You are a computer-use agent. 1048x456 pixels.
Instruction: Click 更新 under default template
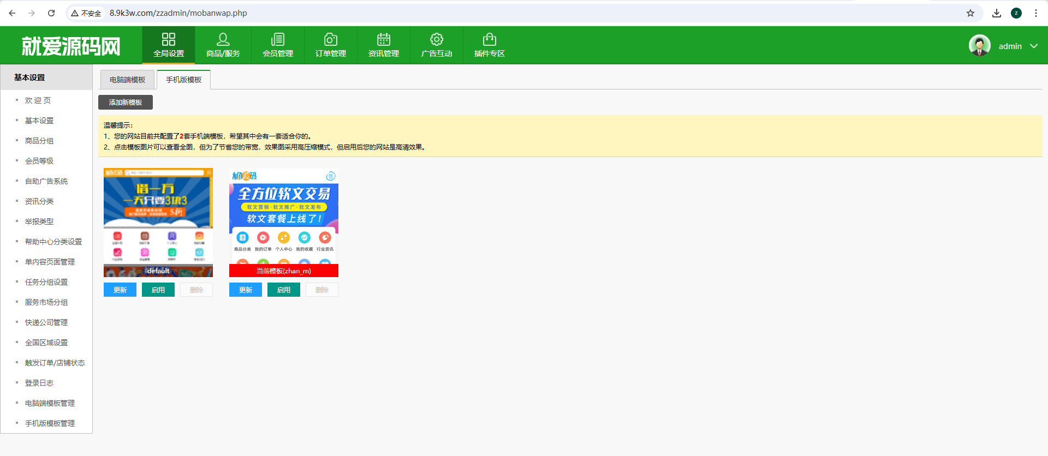coord(120,290)
